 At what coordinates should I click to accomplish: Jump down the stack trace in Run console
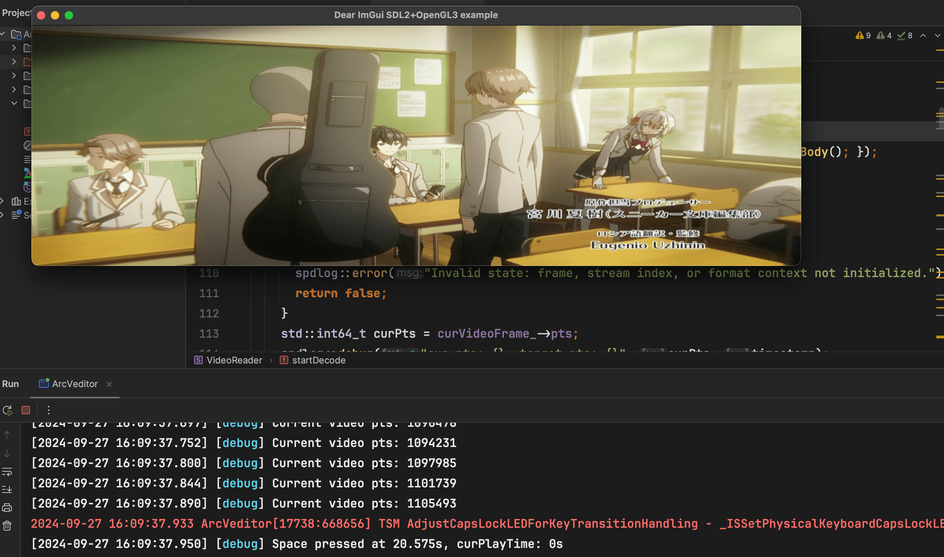tap(7, 453)
